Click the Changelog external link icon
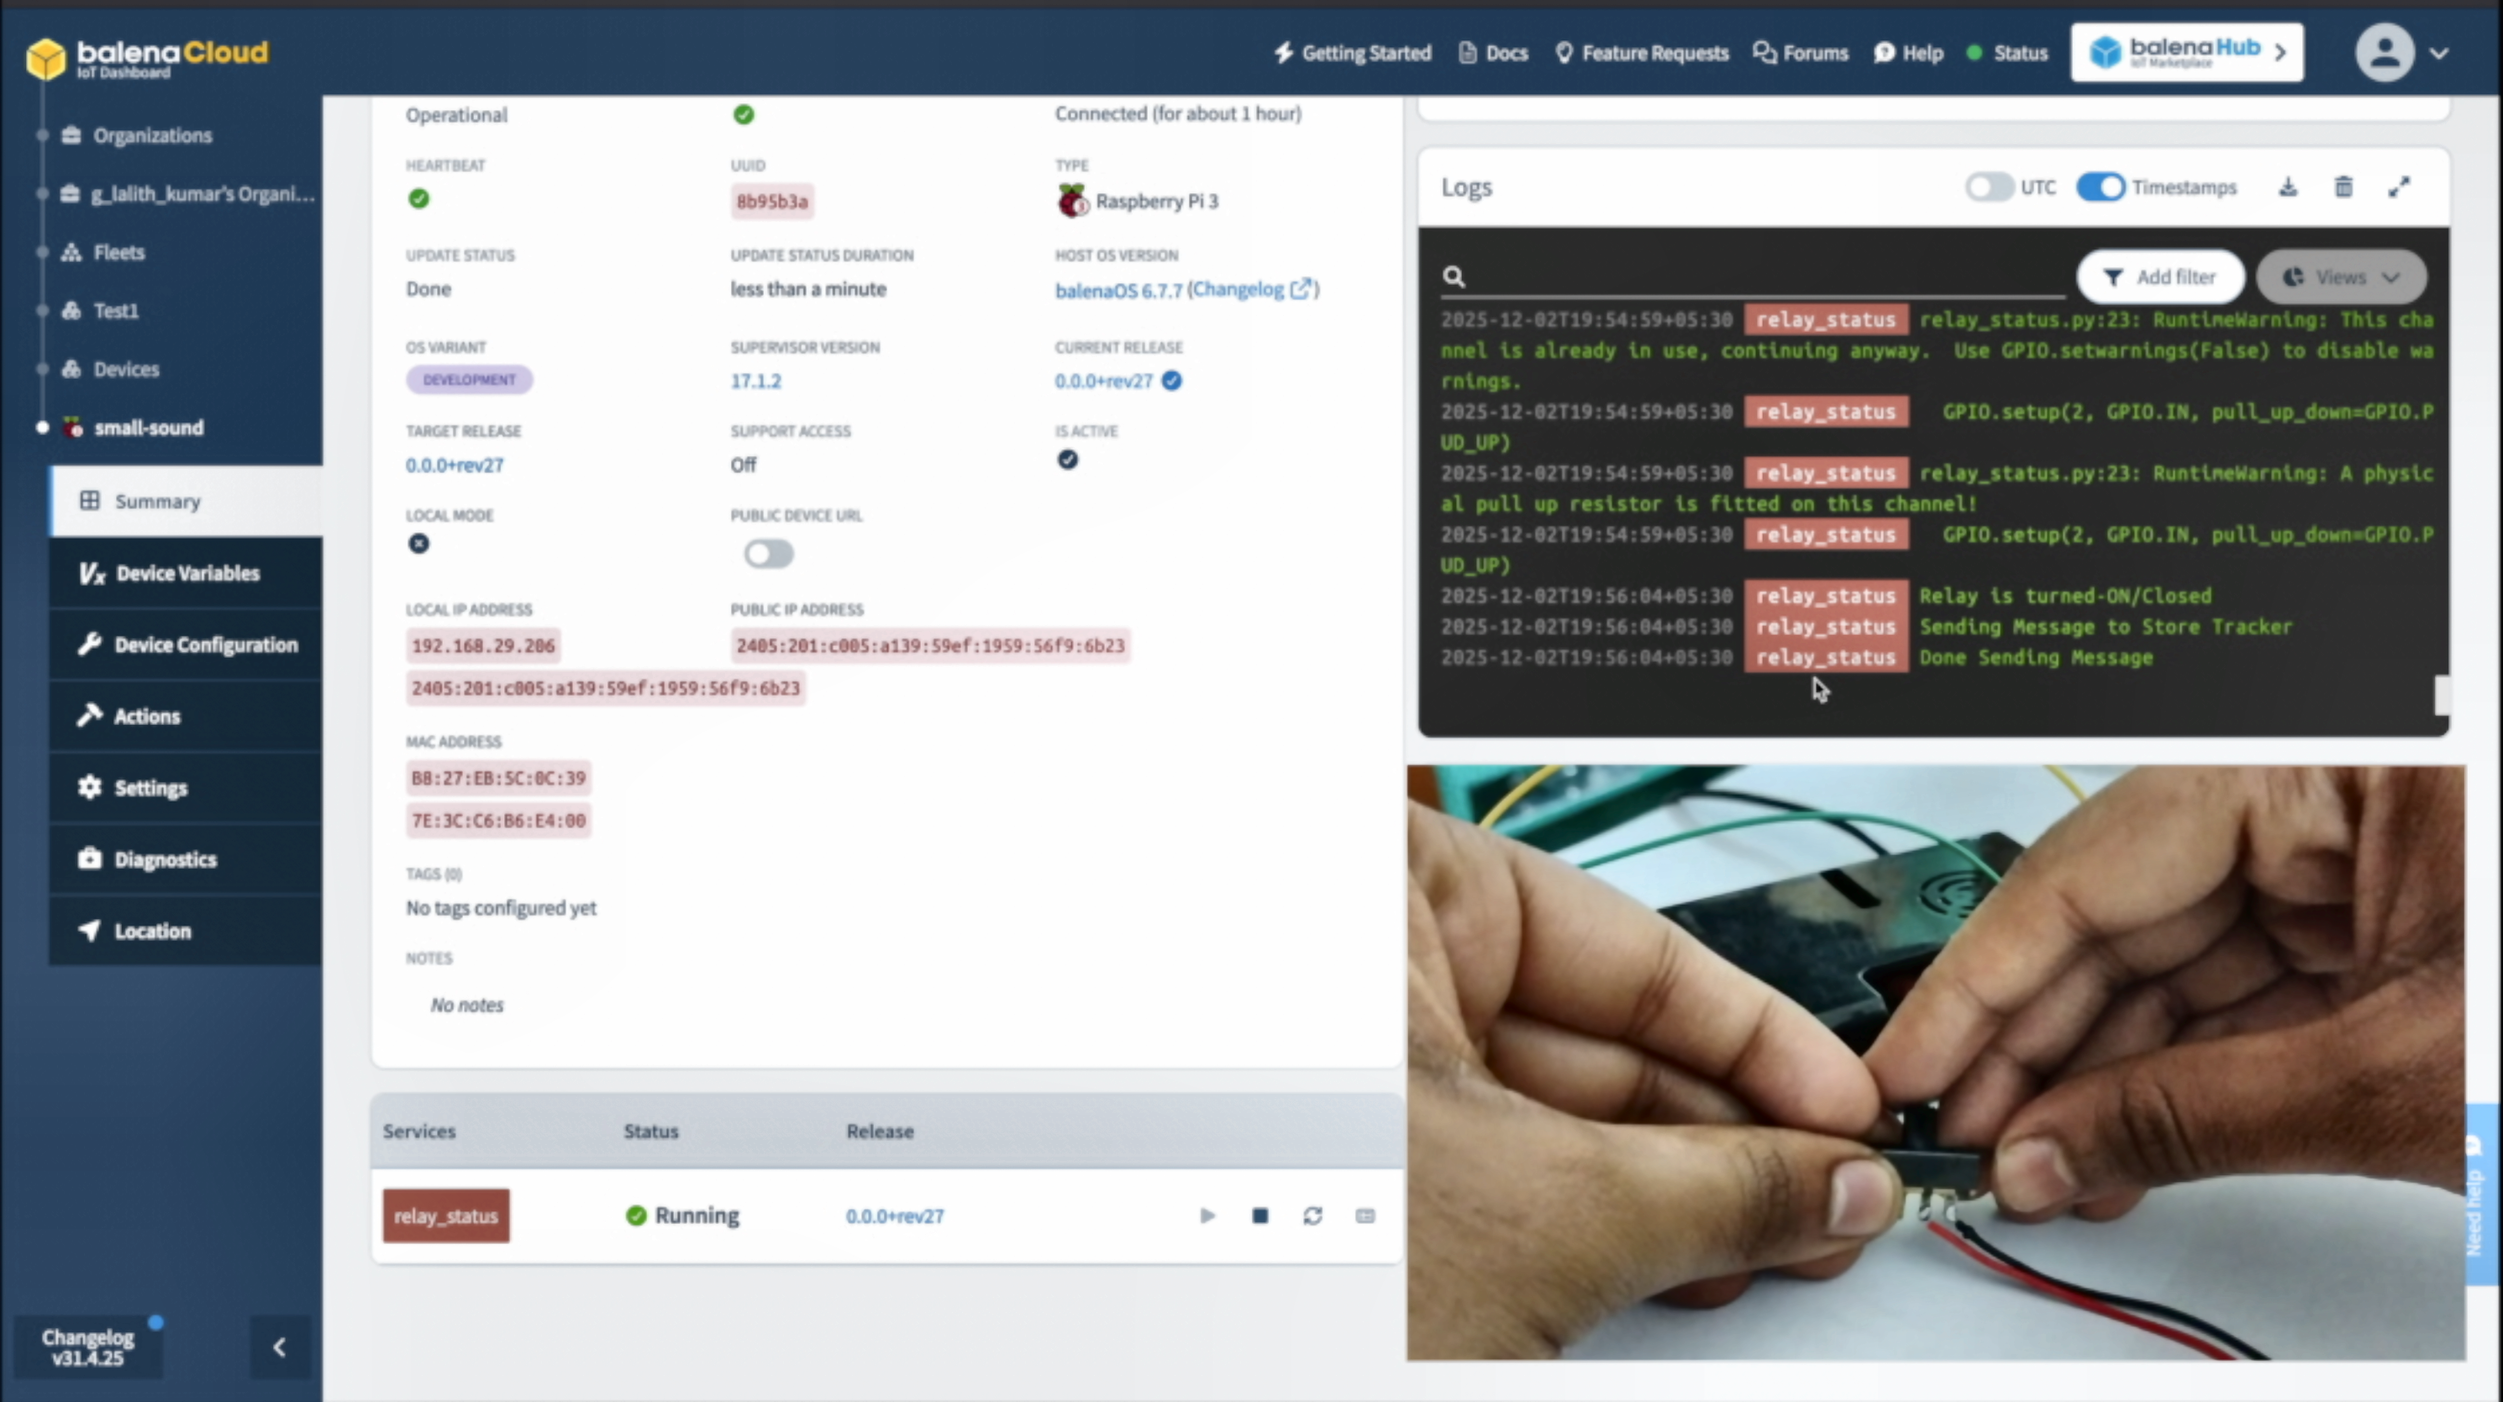Viewport: 2503px width, 1402px height. pos(1300,289)
